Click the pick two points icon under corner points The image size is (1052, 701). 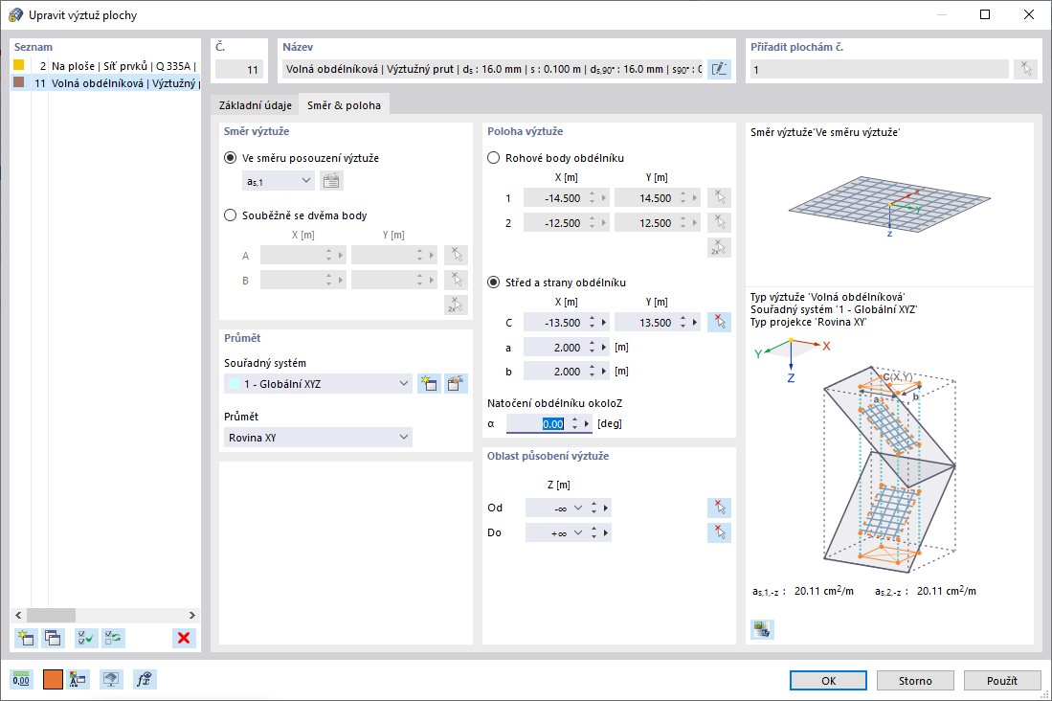click(x=719, y=247)
